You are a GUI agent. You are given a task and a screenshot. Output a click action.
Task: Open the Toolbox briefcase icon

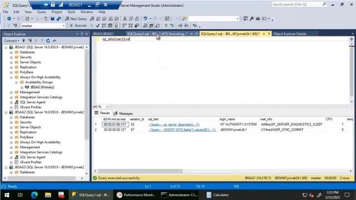click(258, 19)
